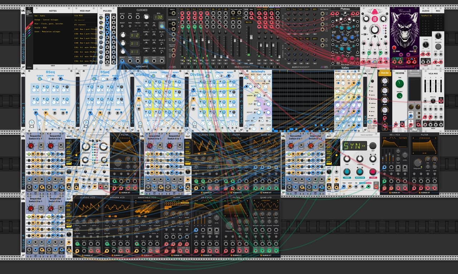Click Macro Oscillator FREQUENCY knob in Voice 1
This screenshot has height=274, width=458.
86,147
